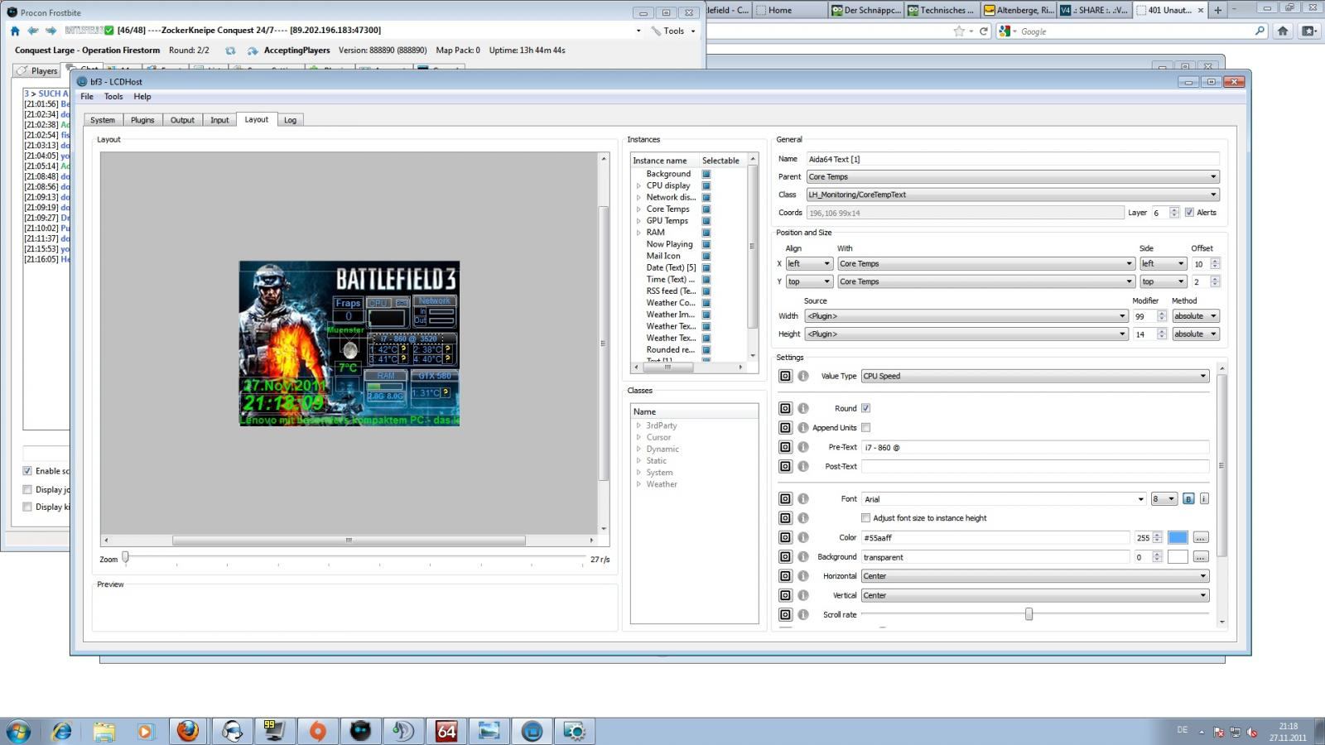Click the source icon beside Background setting
Viewport: 1325px width, 745px height.
(785, 557)
